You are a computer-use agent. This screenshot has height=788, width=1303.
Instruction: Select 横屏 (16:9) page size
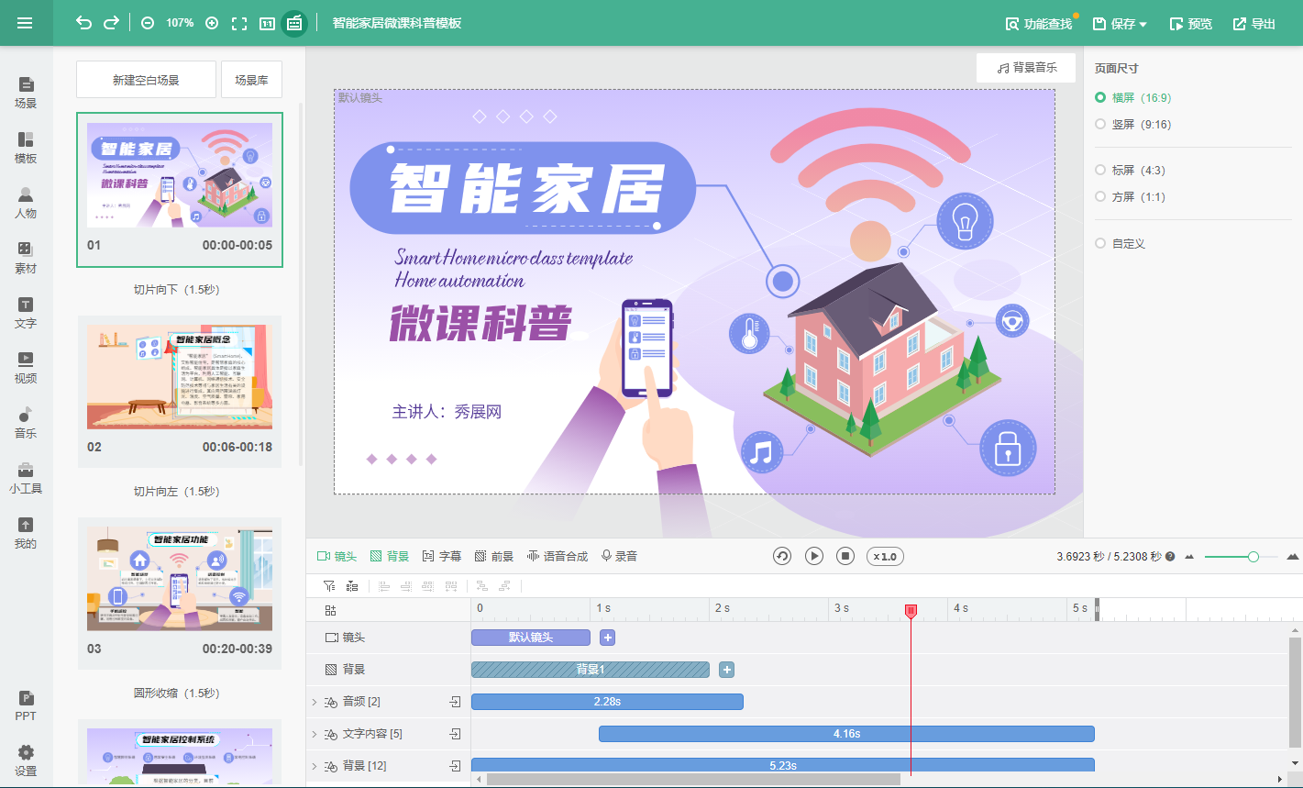pos(1133,97)
